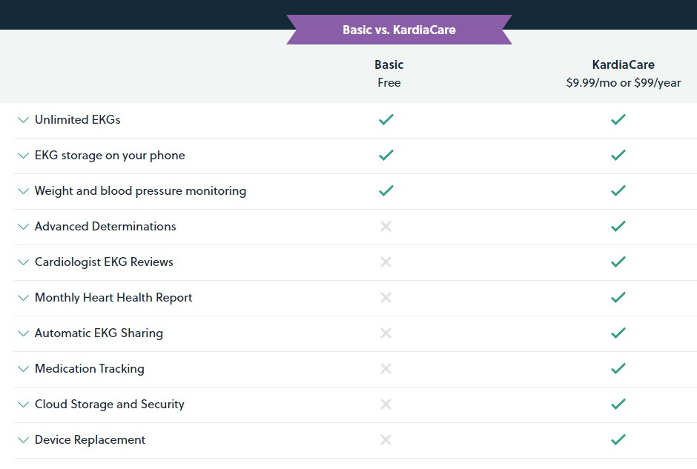This screenshot has height=469, width=697.
Task: Click KardiaCare checkmark for Cardiologist EKG Reviews
Action: 618,262
